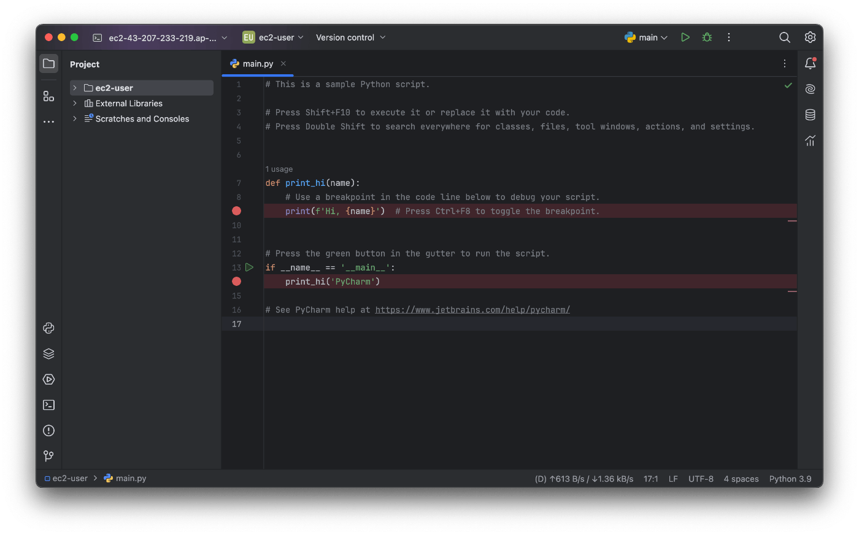Open the Git version control tool window
This screenshot has height=535, width=859.
pyautogui.click(x=49, y=456)
